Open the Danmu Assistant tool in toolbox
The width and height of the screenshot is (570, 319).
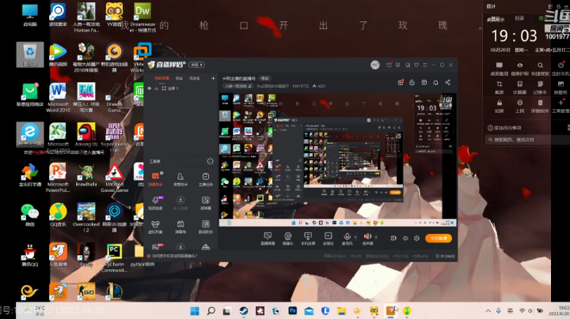click(x=156, y=178)
